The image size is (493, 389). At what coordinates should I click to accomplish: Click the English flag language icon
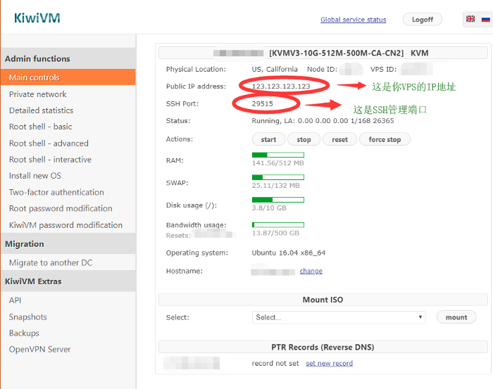click(470, 19)
